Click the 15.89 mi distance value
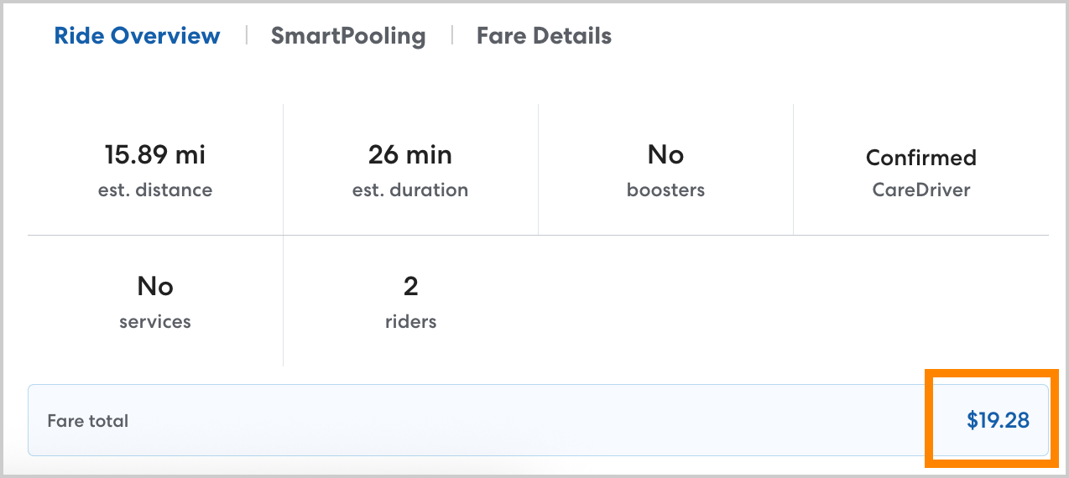The width and height of the screenshot is (1069, 478). tap(155, 155)
